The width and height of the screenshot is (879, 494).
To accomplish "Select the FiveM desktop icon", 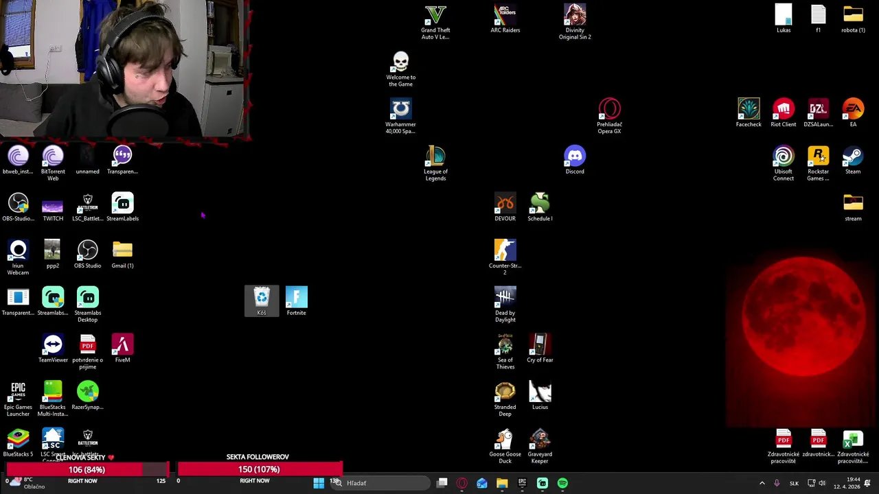I will (122, 349).
